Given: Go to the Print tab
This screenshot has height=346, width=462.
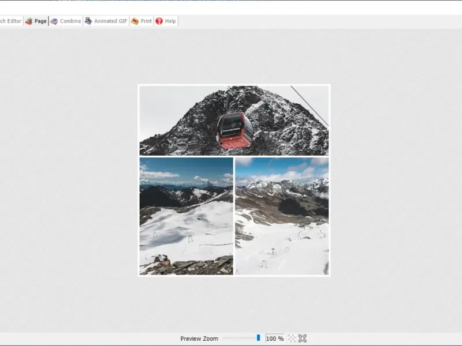Looking at the screenshot, I should pos(141,21).
